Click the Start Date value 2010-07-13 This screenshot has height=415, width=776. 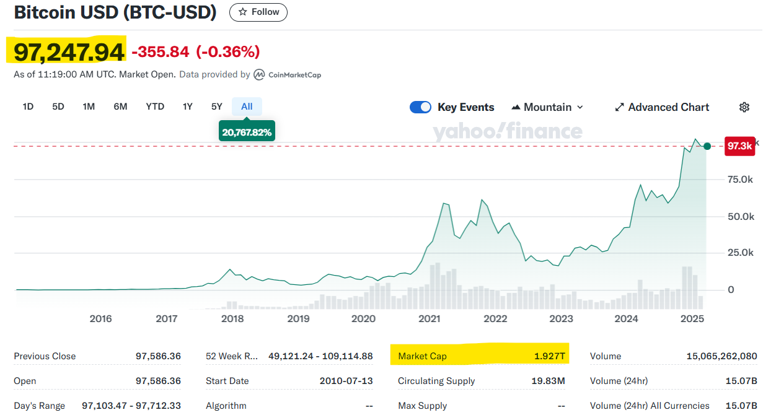346,381
